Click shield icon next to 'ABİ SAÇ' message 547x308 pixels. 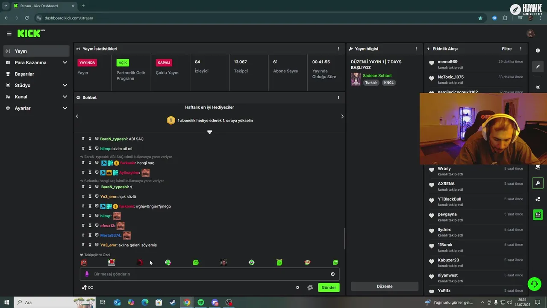(97, 139)
